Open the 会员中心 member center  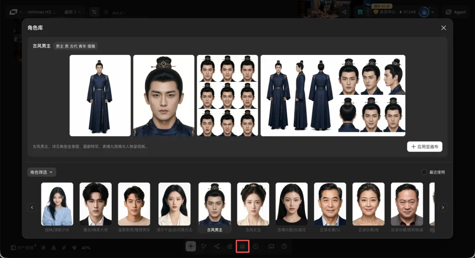point(384,12)
